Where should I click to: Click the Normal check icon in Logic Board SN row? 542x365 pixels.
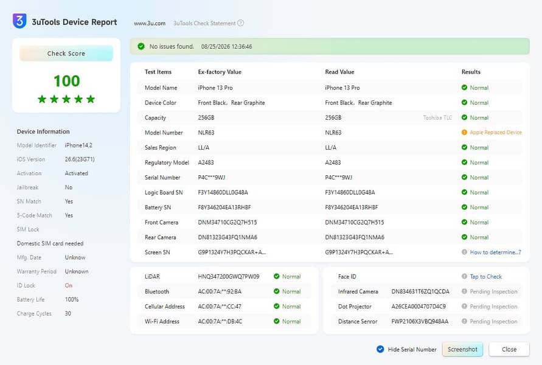(464, 192)
